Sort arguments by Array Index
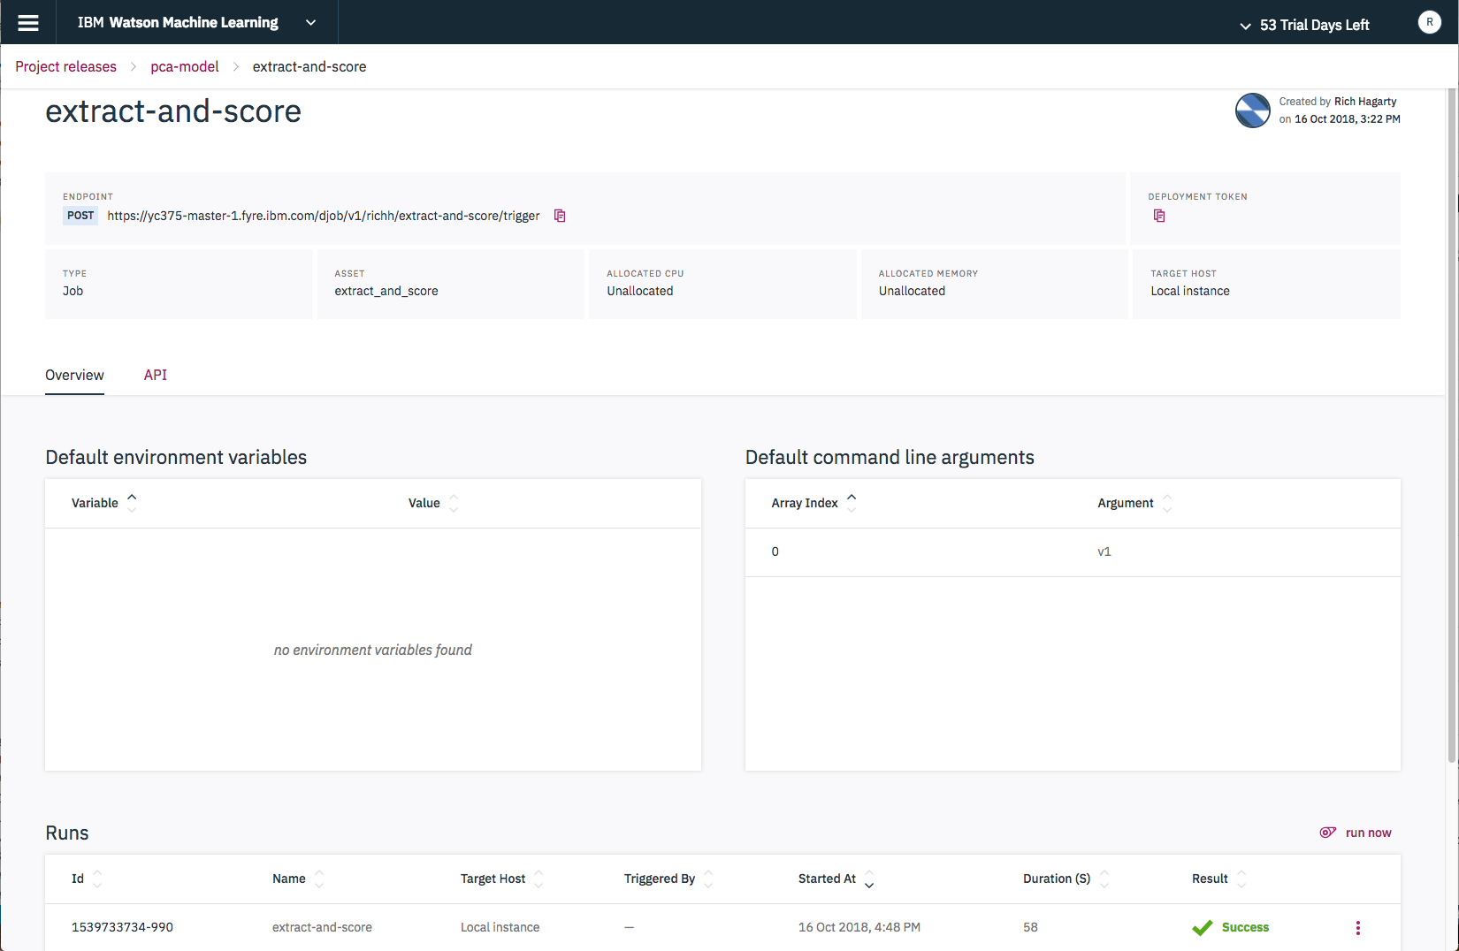 pyautogui.click(x=852, y=503)
